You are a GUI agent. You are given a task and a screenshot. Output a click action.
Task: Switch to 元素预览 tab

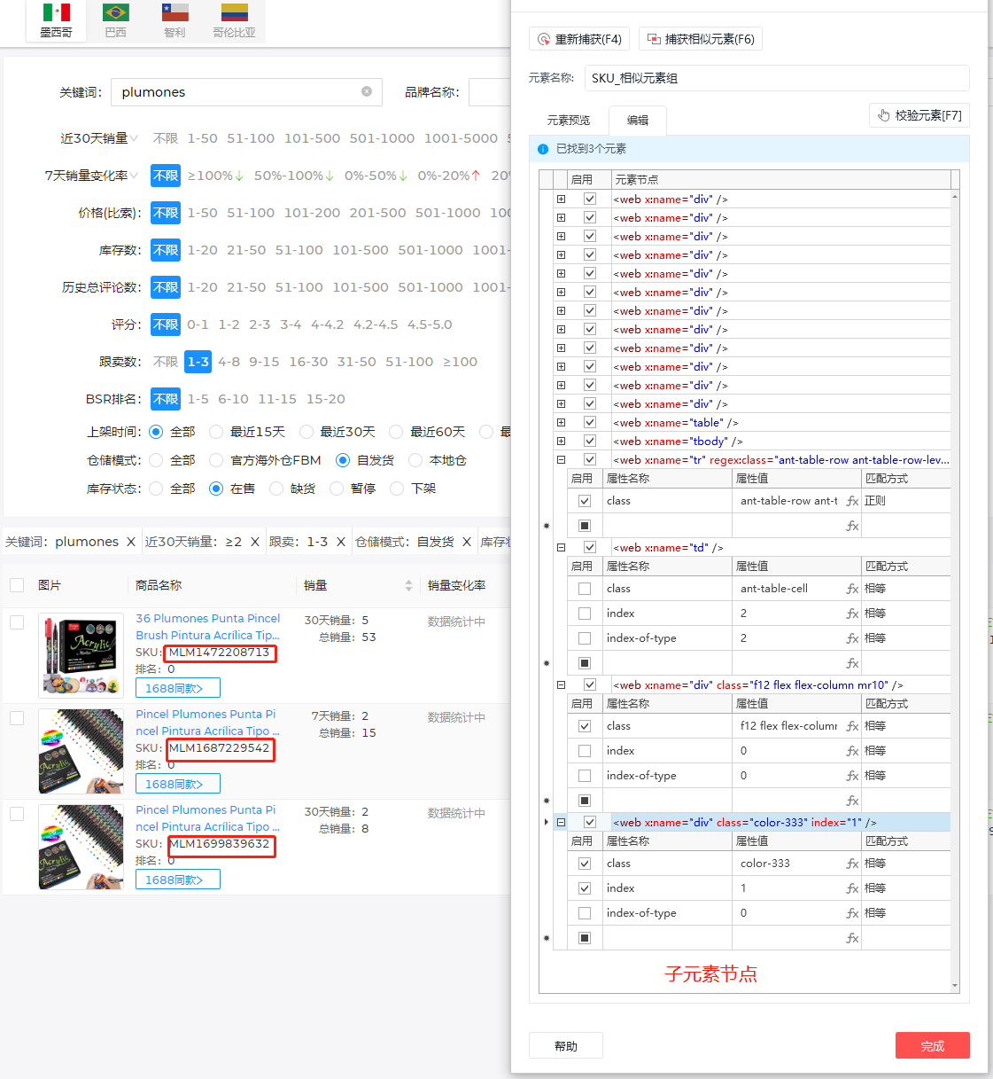[x=569, y=120]
